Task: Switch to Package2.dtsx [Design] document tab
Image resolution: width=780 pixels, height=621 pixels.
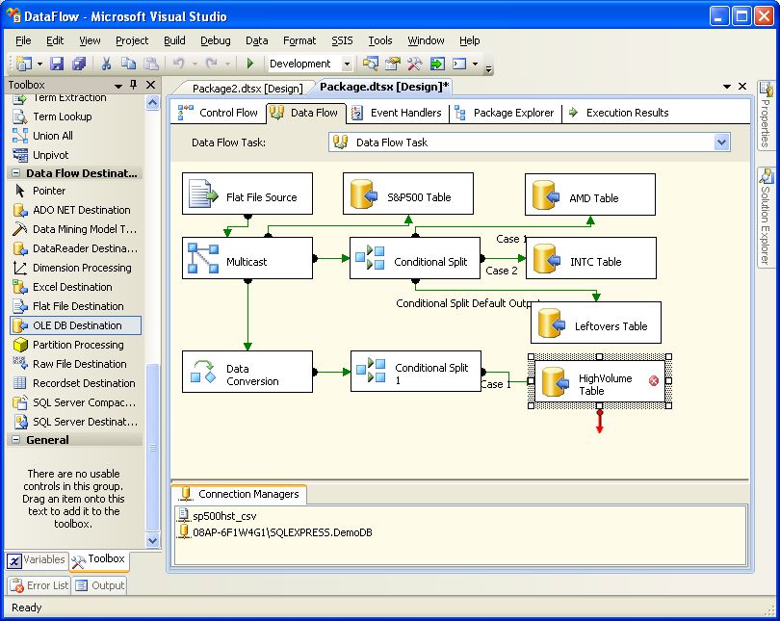Action: click(x=247, y=89)
